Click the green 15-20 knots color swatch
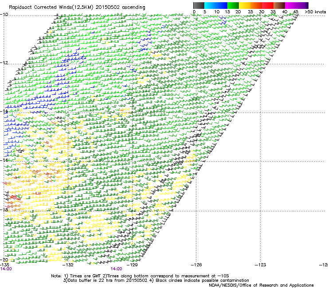The height and width of the screenshot is (288, 328). pos(233,5)
